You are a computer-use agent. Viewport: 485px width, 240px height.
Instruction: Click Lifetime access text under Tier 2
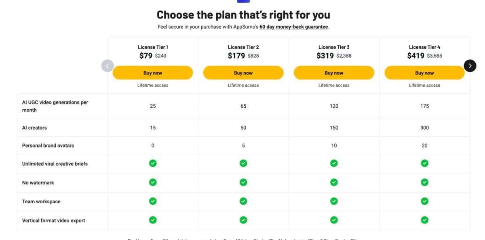[x=243, y=86]
